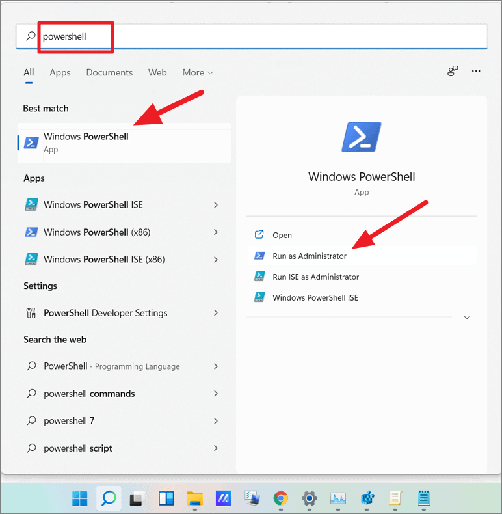Open Windows PowerShell best match result
Viewport: 502px width, 514px height.
(x=124, y=143)
